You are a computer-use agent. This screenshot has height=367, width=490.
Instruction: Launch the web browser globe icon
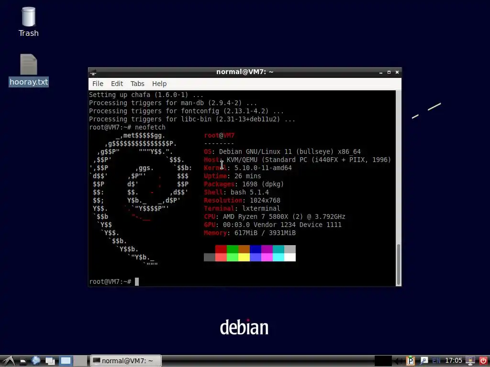[35, 361]
